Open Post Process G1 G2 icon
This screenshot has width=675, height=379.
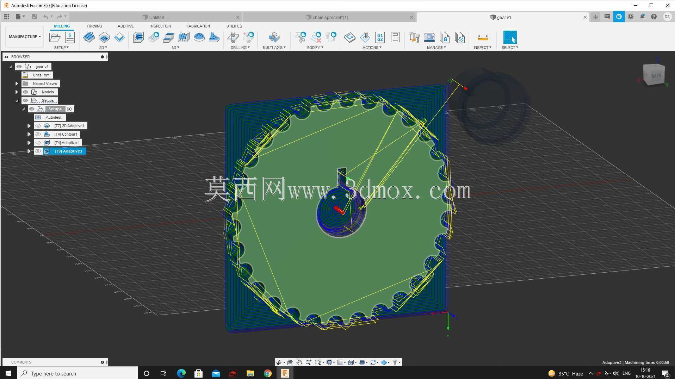(x=380, y=37)
